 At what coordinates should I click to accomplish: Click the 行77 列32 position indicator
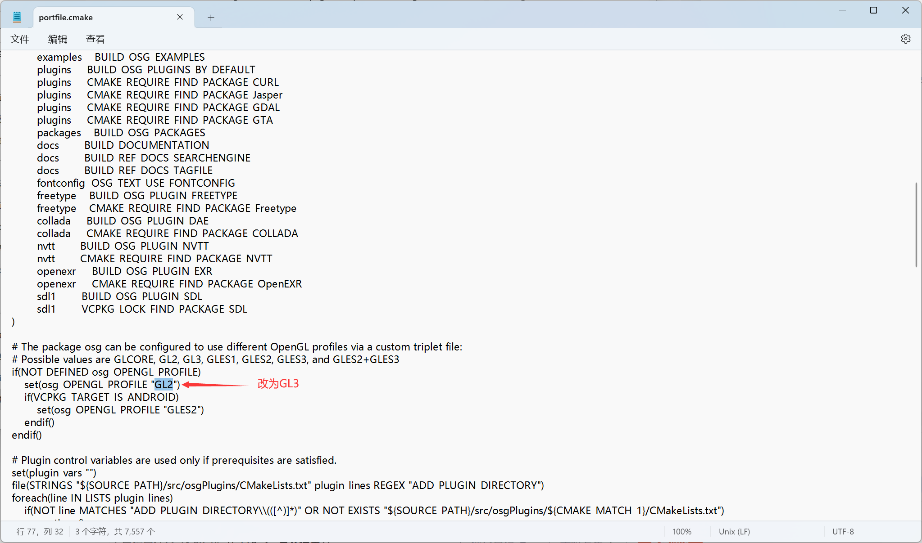[x=40, y=531]
